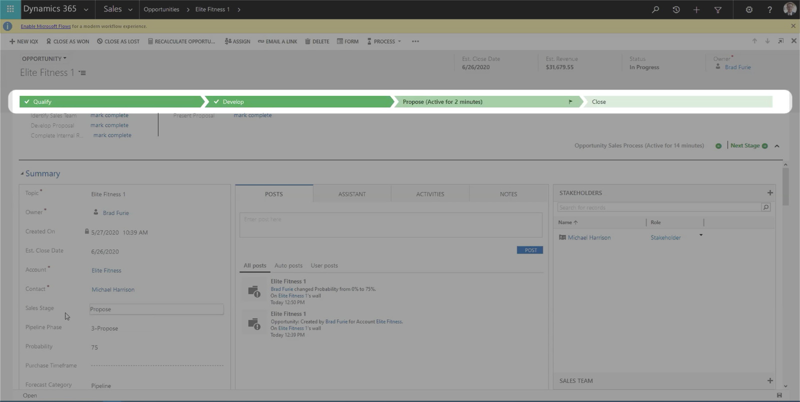
Task: Click Delete command
Action: point(317,41)
